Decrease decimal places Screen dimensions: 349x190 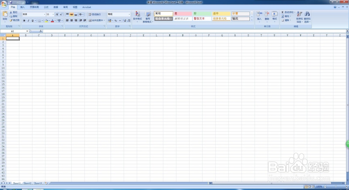point(129,21)
